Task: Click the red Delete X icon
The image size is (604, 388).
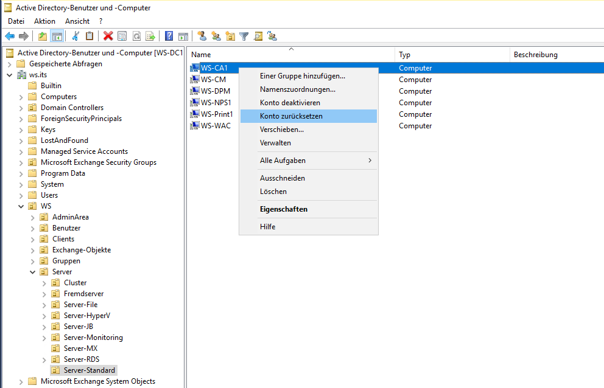Action: coord(108,36)
